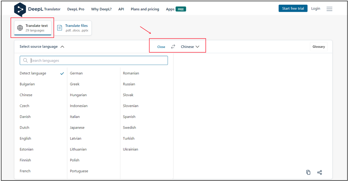
Task: Open the Glossary button
Action: tap(319, 46)
